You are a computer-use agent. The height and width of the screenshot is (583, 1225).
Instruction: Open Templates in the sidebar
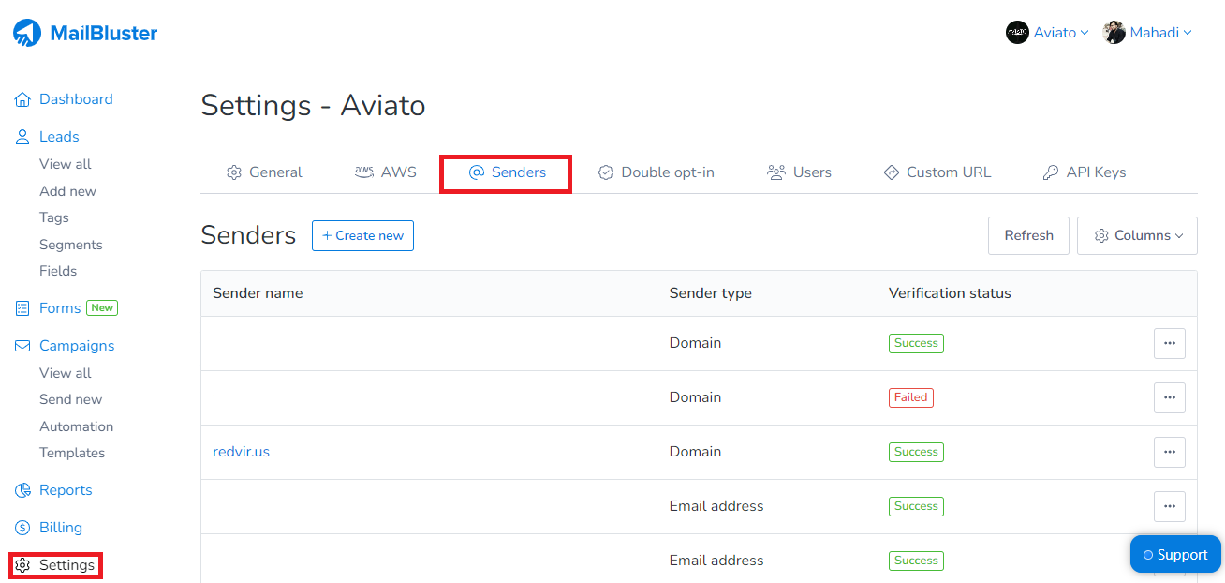tap(72, 453)
